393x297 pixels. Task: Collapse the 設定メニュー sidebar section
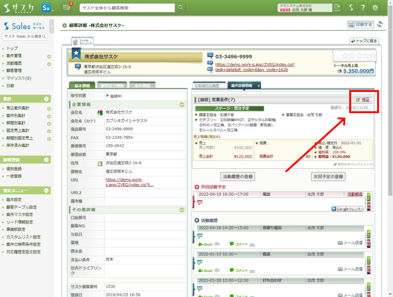pyautogui.click(x=46, y=191)
